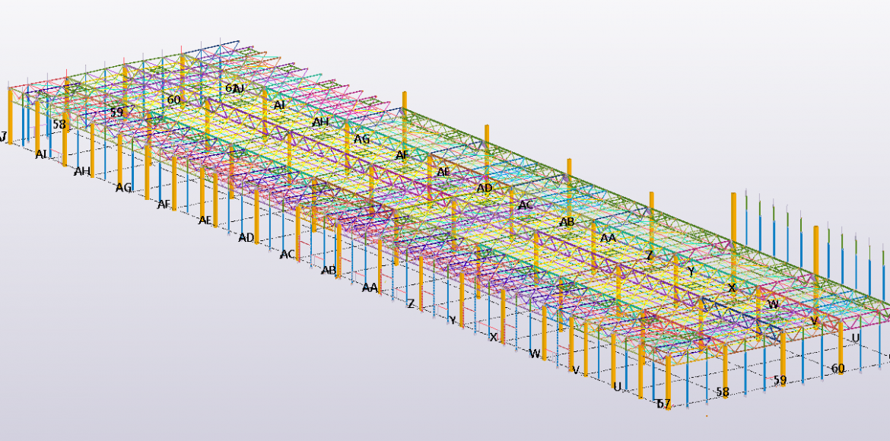Click ground-level grid label W on the front edge
Viewport: 890px width, 441px height.
(x=535, y=354)
